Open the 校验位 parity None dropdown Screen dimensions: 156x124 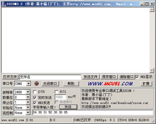28,107
